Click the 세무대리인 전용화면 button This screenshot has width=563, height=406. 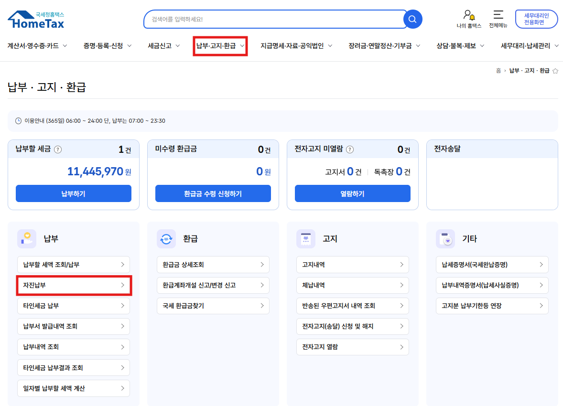(536, 19)
